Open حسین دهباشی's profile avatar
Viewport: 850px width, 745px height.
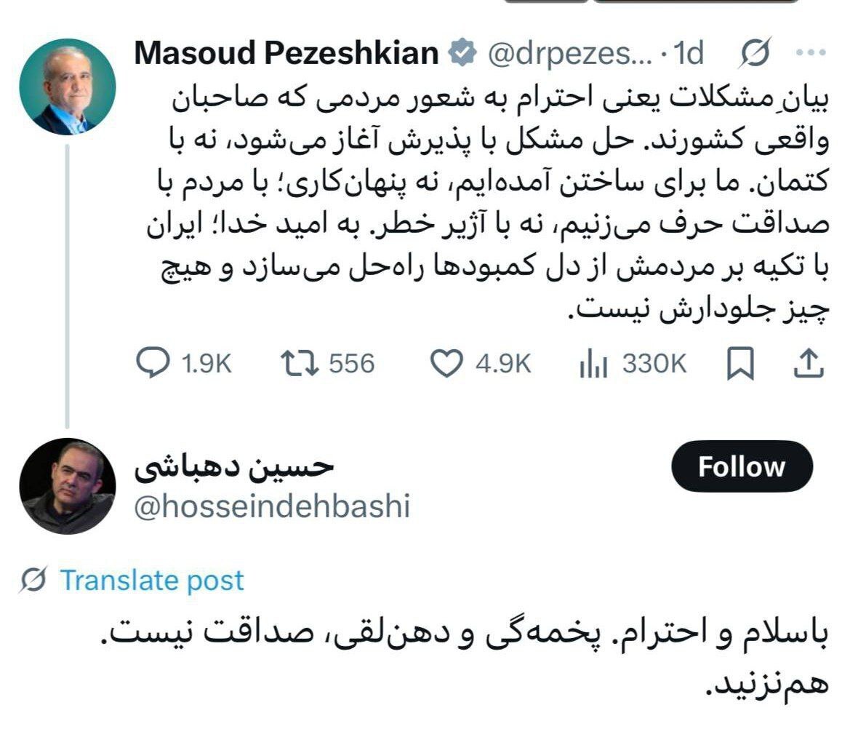[x=67, y=486]
